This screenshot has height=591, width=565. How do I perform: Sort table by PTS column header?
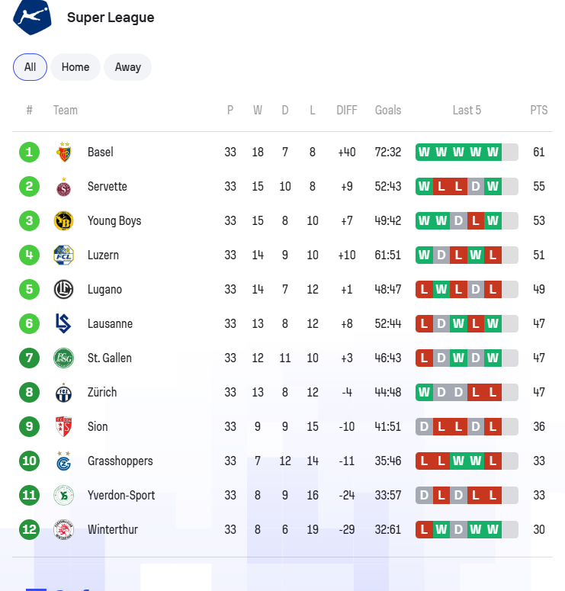tap(538, 110)
